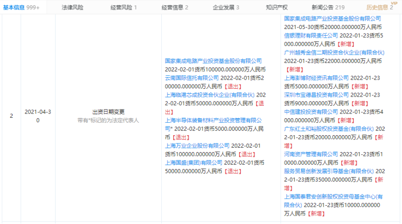Screen dimensions: 402x224
Task: Open 深圳市宝德昌投资有限公司 link
Action: 316,95
